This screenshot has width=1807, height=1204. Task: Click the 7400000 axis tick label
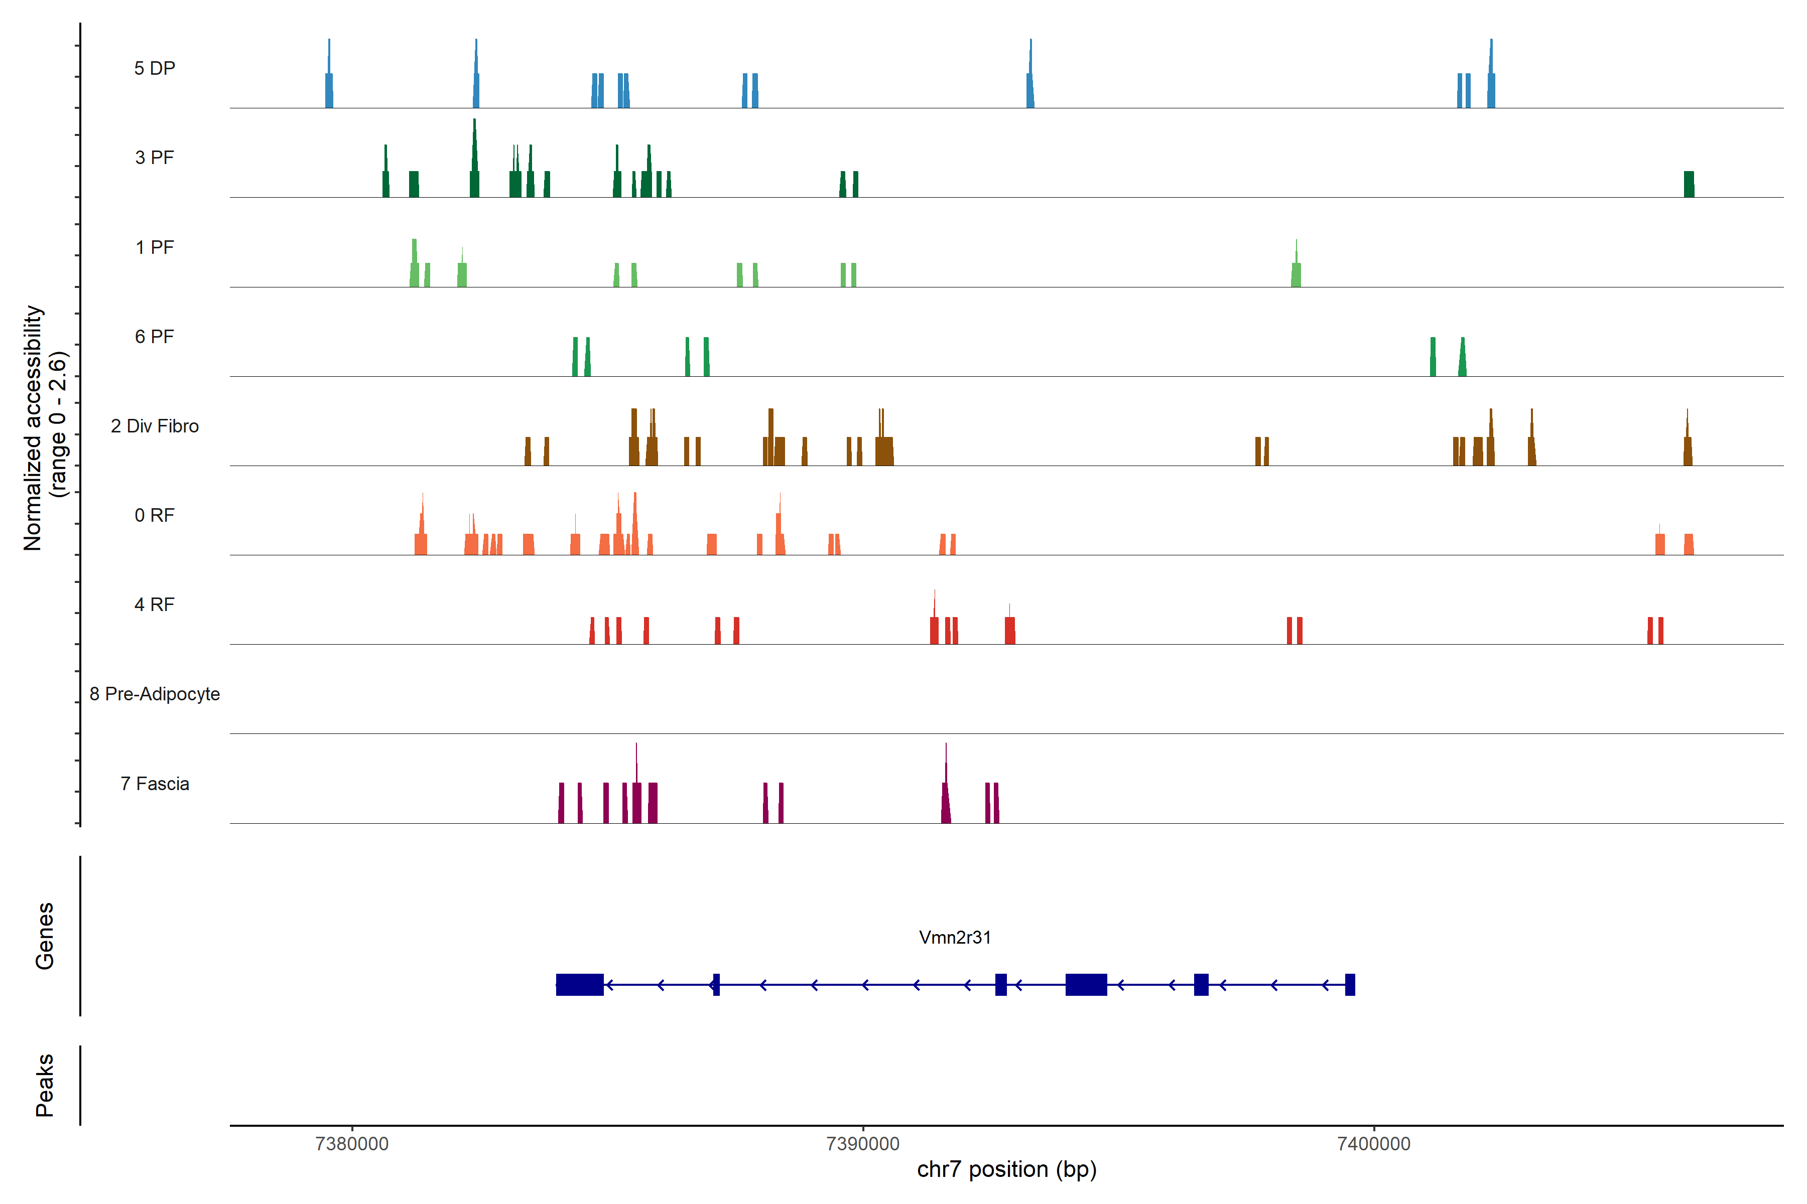click(x=1374, y=1143)
